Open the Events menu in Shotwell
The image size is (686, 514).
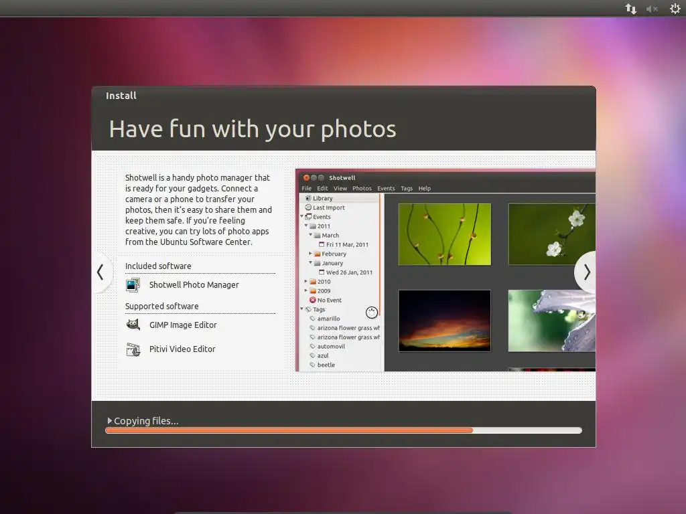coord(386,188)
